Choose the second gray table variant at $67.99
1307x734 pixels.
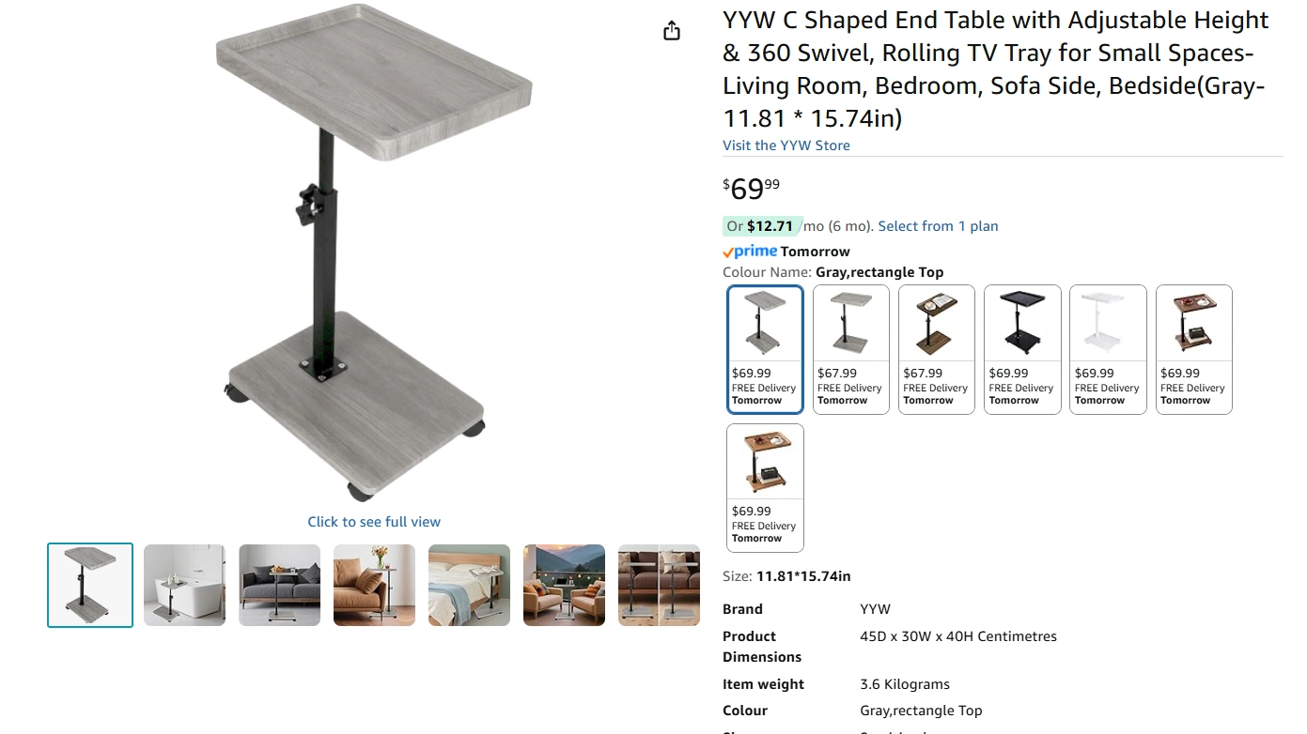point(850,349)
